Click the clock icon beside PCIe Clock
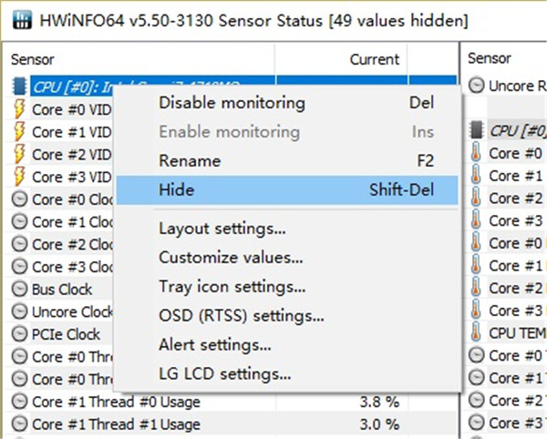This screenshot has height=439, width=547. pyautogui.click(x=19, y=334)
